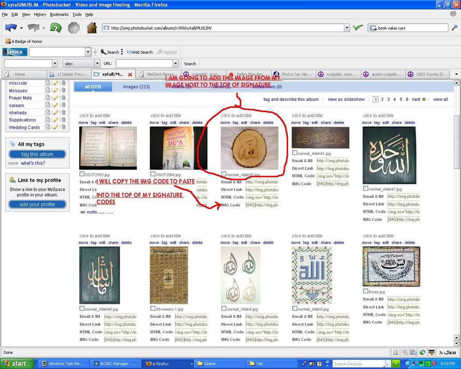Click the red shield icon in system tray
461x369 pixels.
(434, 364)
